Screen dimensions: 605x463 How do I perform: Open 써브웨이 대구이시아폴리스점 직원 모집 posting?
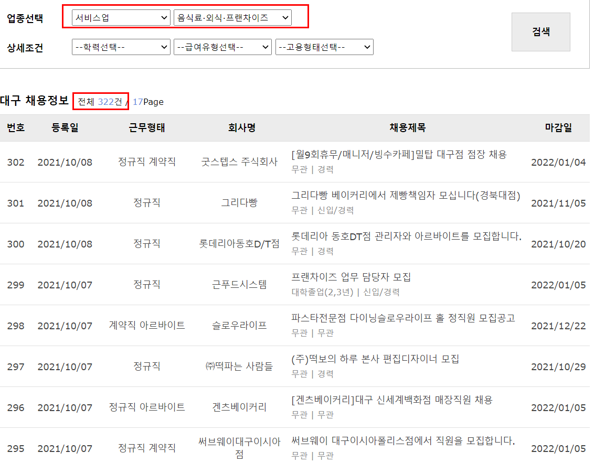tap(403, 440)
